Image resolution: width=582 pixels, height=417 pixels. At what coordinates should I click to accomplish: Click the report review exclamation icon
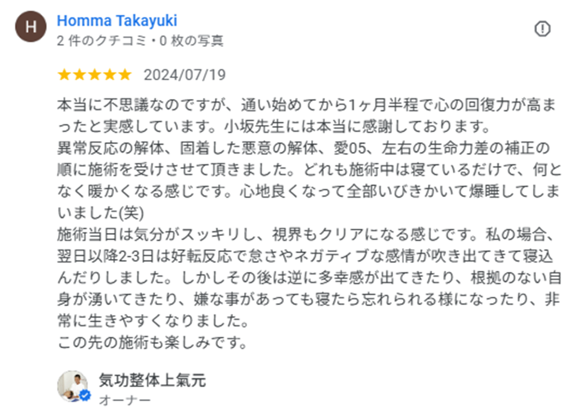[x=542, y=29]
